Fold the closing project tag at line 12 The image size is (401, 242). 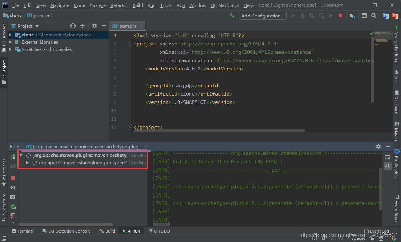[131, 127]
